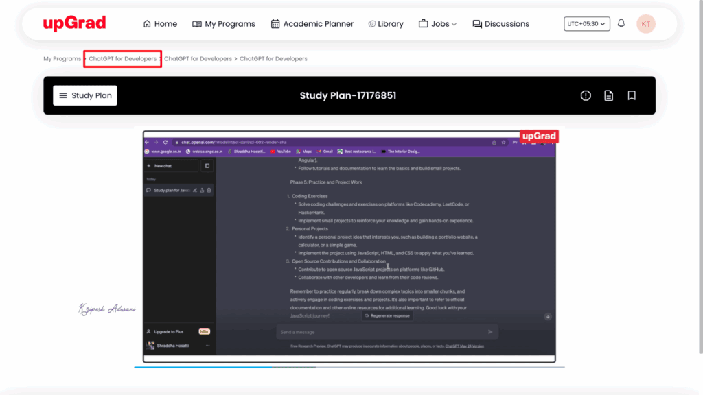Click the Send a message field

(x=381, y=332)
